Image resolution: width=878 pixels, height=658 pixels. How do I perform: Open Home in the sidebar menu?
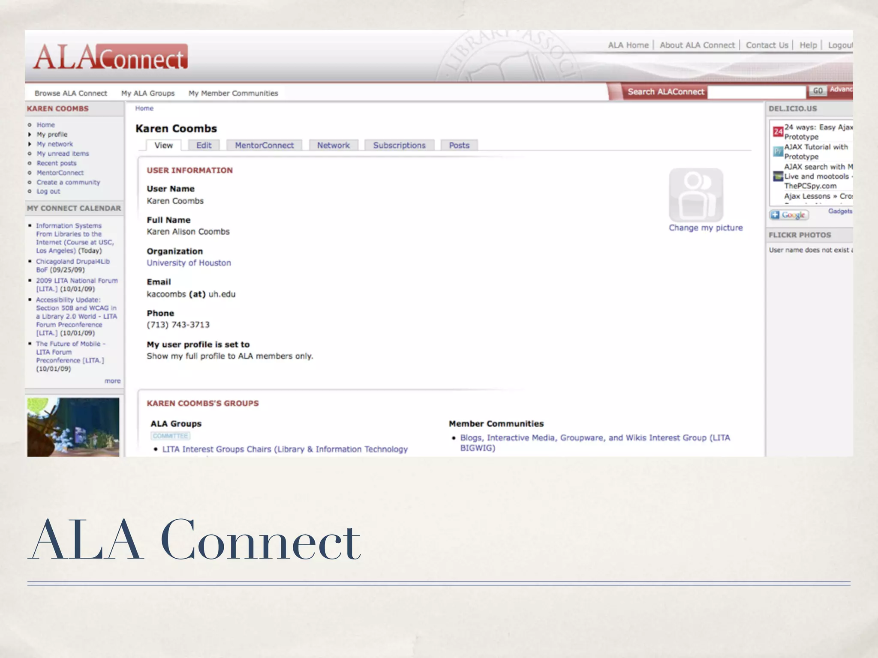tap(45, 125)
